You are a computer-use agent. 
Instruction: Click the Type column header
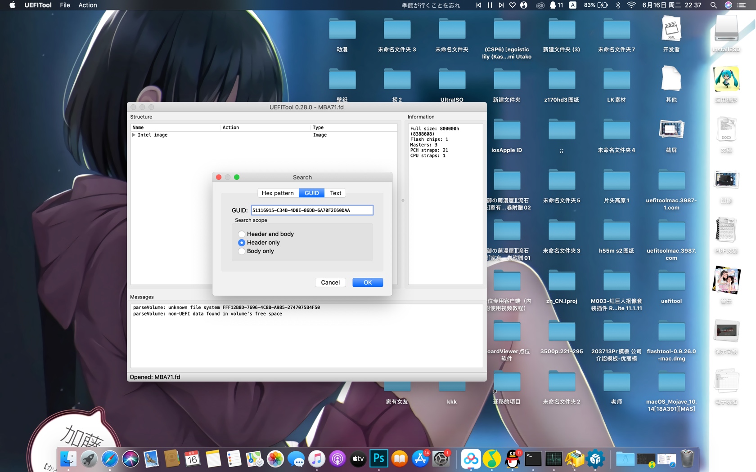pyautogui.click(x=354, y=128)
